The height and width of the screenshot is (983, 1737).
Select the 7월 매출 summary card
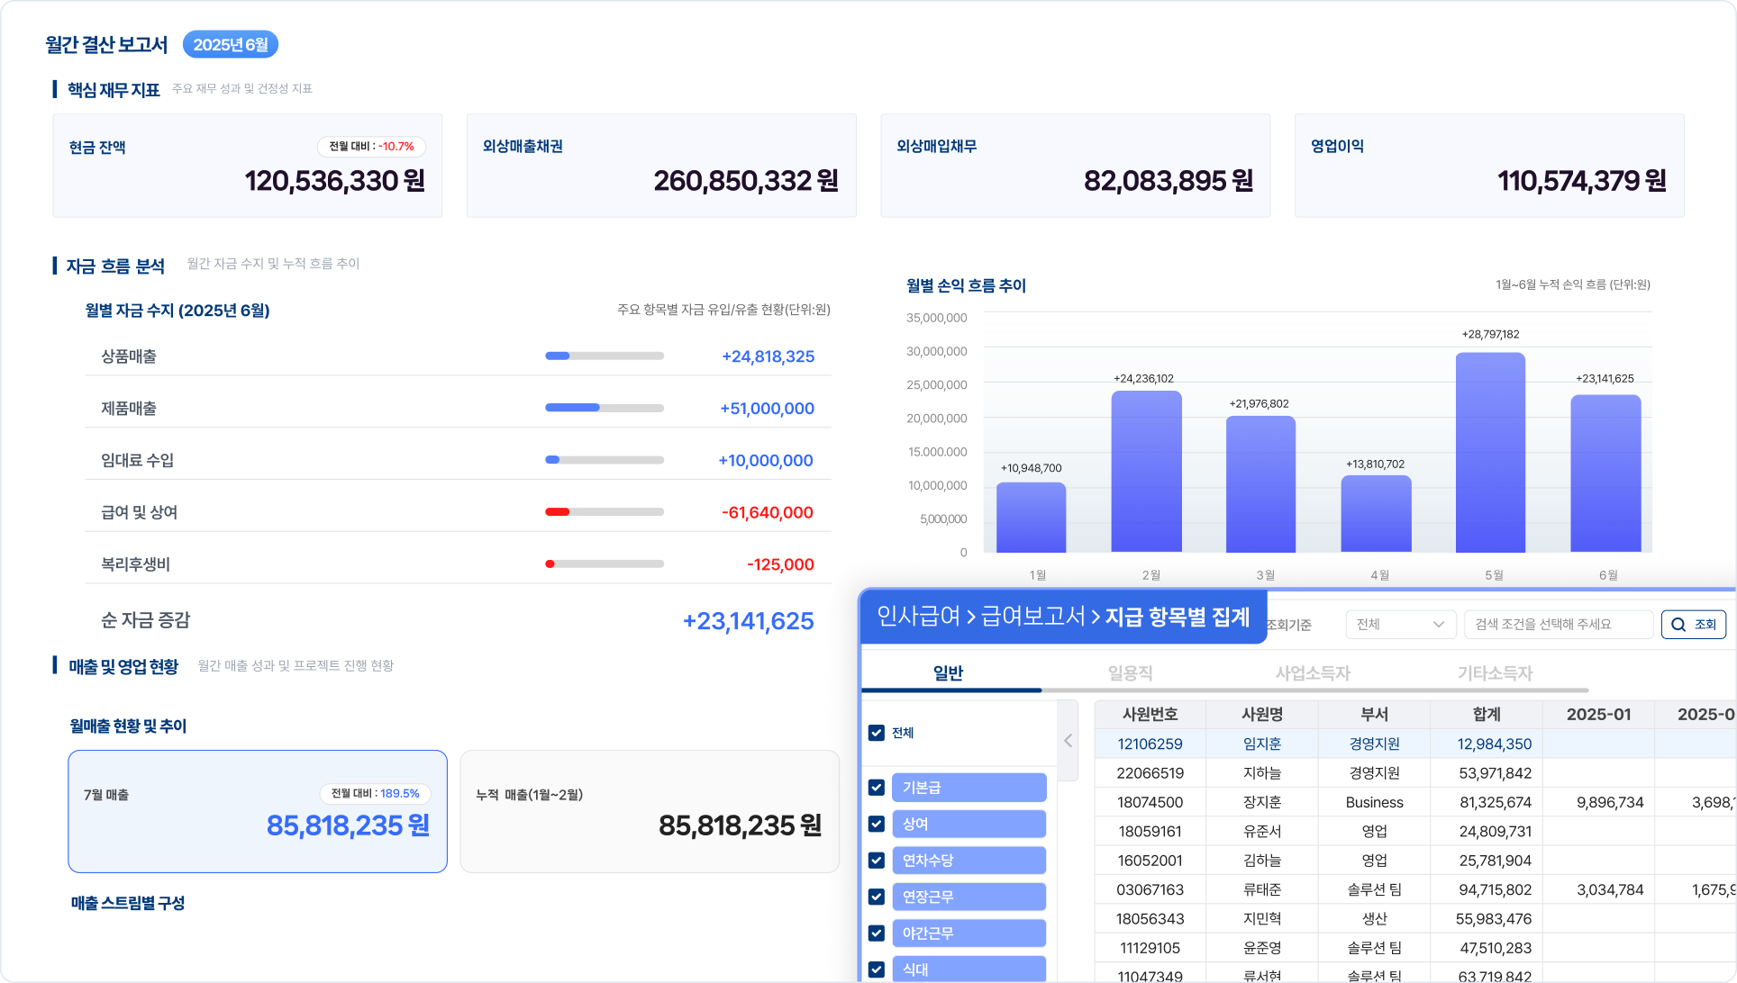tap(258, 812)
